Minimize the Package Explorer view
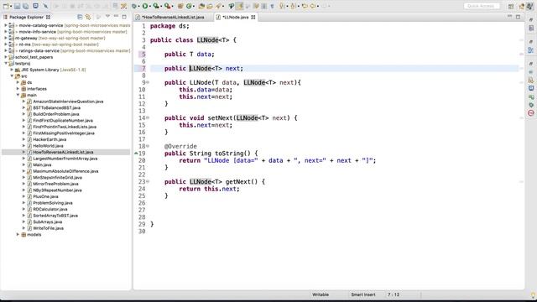The width and height of the screenshot is (537, 302). (116, 17)
